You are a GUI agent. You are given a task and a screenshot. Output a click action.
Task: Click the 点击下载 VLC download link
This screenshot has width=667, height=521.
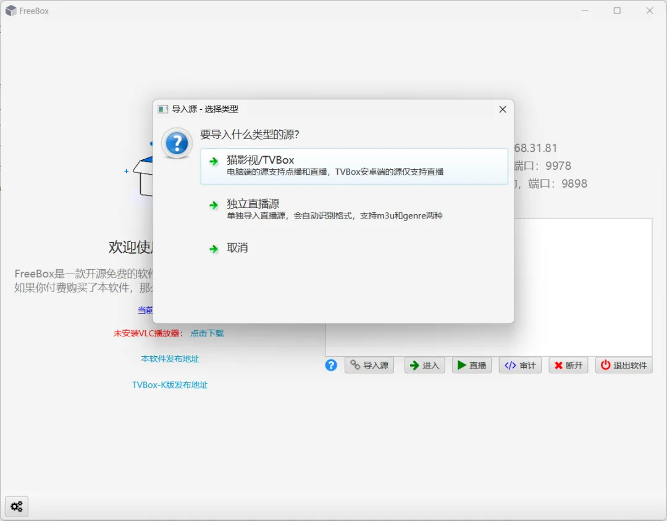(x=207, y=333)
